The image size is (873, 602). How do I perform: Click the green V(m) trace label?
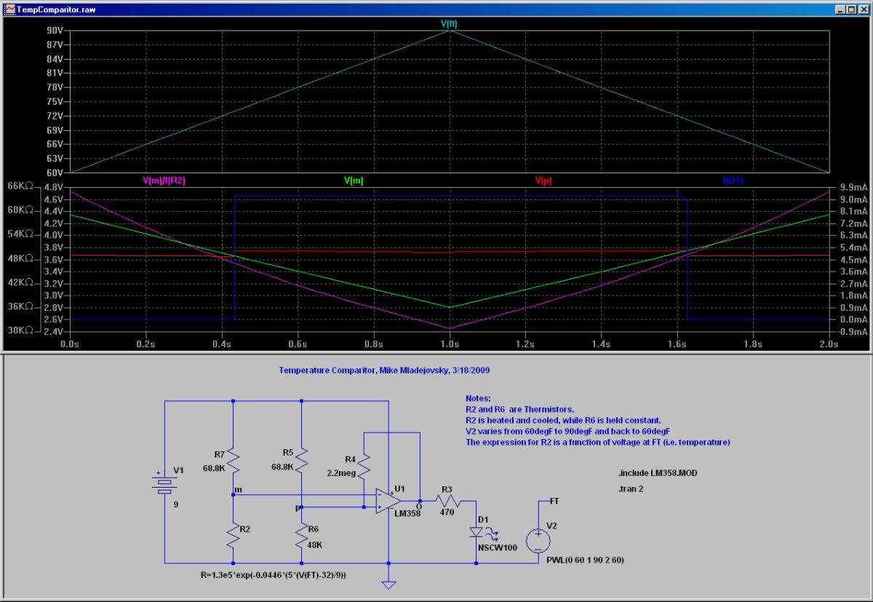[354, 180]
